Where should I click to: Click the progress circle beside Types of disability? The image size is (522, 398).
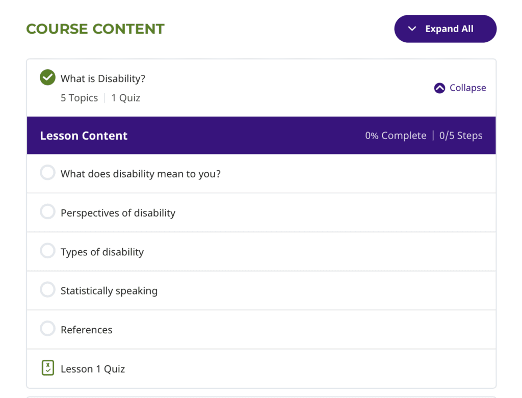point(47,251)
